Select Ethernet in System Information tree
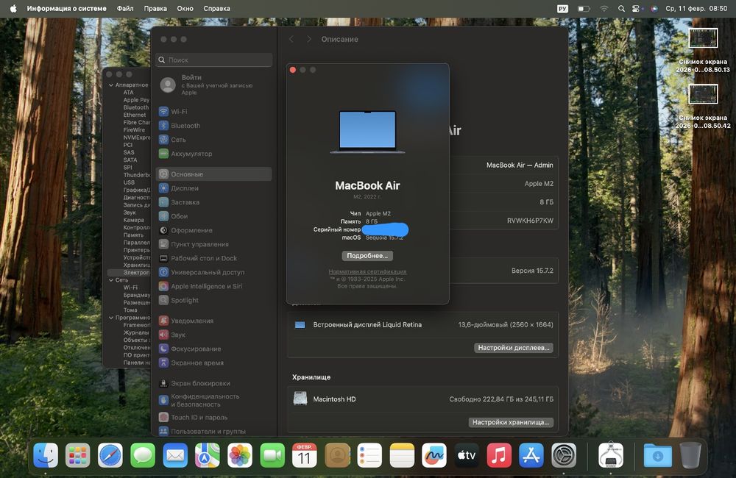Viewport: 736px width, 478px height. tap(135, 115)
